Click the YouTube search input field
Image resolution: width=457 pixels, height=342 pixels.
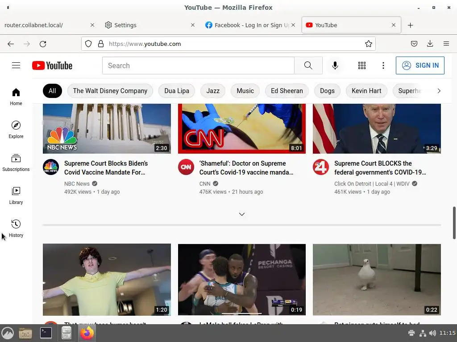click(x=198, y=65)
